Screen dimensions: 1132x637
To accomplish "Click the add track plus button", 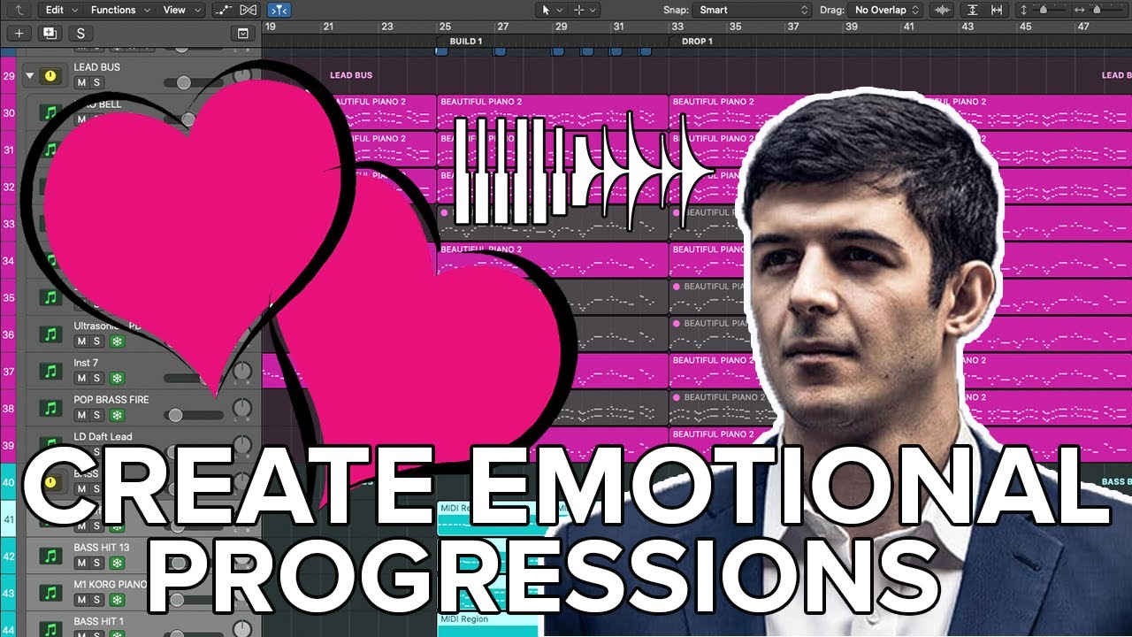I will pos(20,34).
